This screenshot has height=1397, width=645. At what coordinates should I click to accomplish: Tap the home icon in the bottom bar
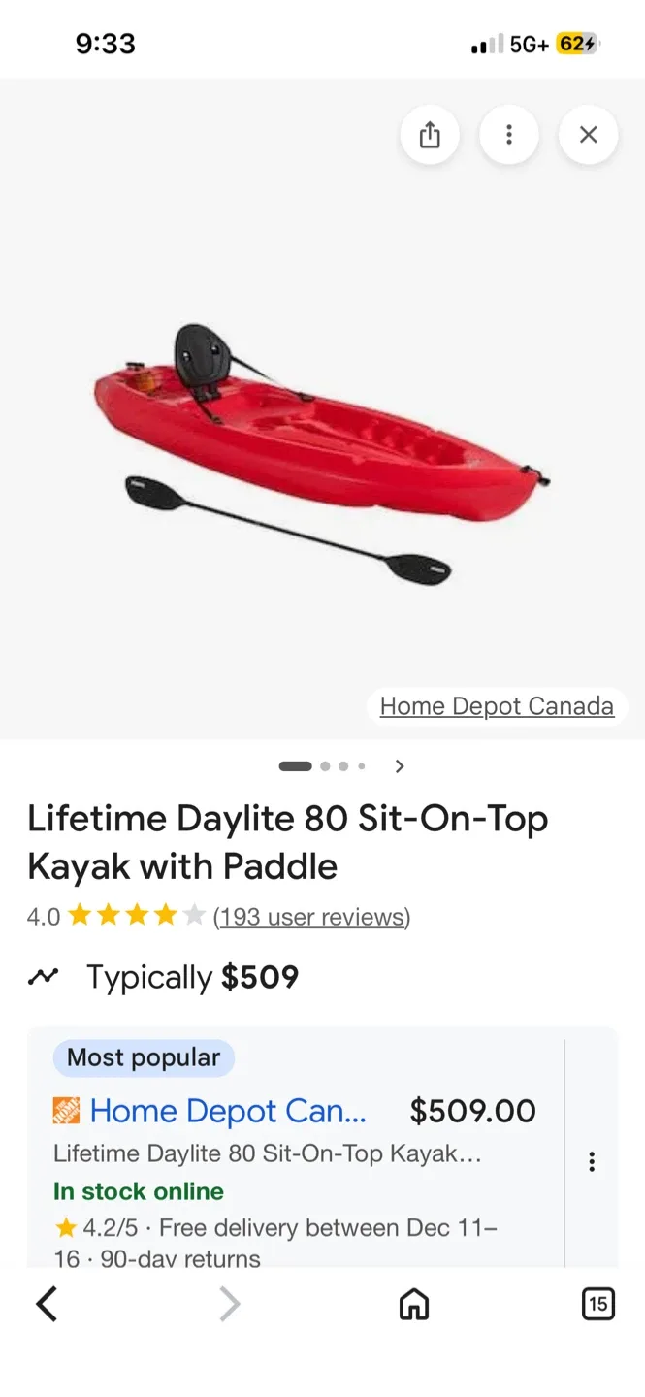(413, 1304)
